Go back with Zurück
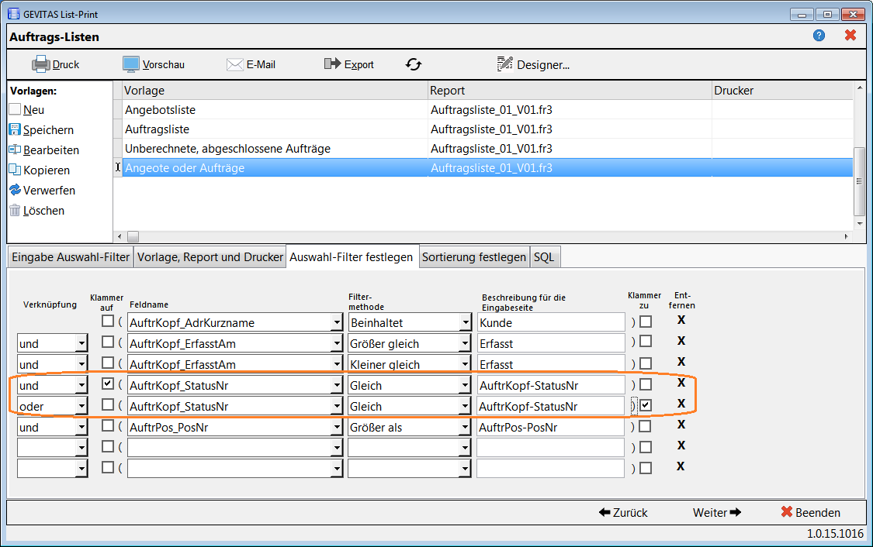This screenshot has height=547, width=873. [624, 513]
